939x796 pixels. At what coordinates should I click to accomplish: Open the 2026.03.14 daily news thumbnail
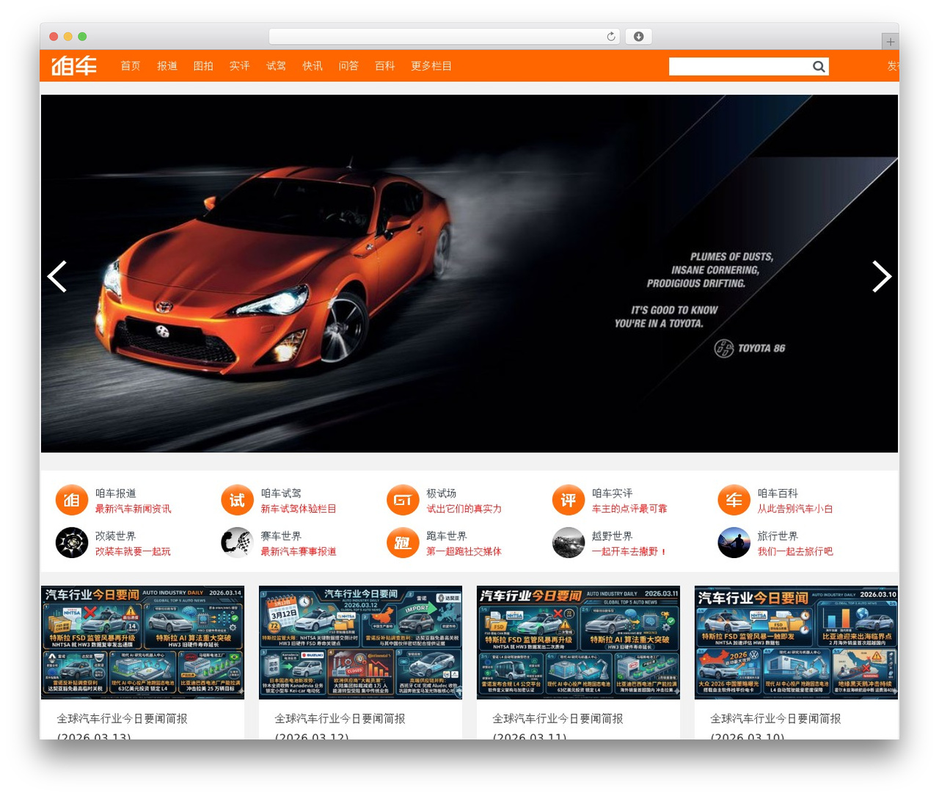coord(143,643)
